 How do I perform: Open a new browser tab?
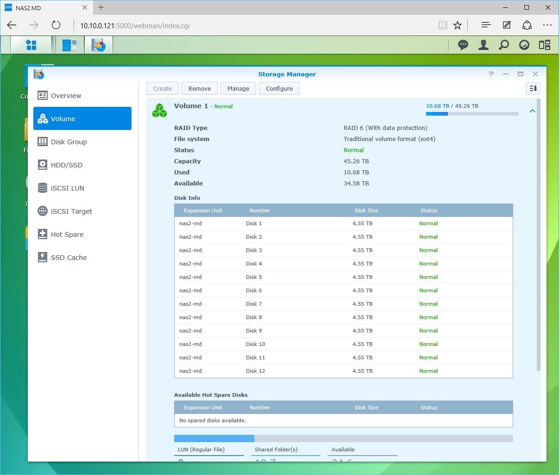101,7
